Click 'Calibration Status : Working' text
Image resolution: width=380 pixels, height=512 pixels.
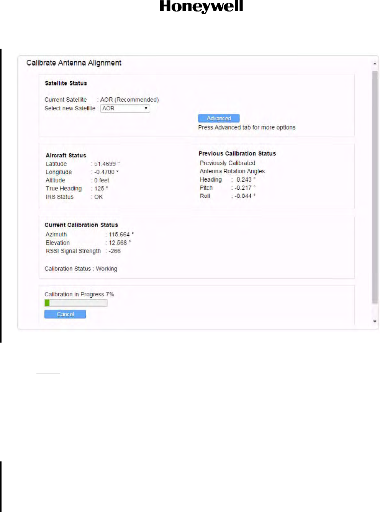click(81, 269)
